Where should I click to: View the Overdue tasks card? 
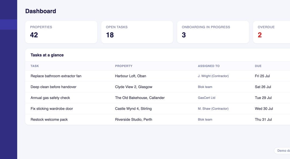271,32
